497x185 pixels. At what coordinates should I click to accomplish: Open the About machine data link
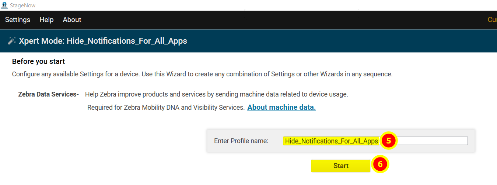281,108
